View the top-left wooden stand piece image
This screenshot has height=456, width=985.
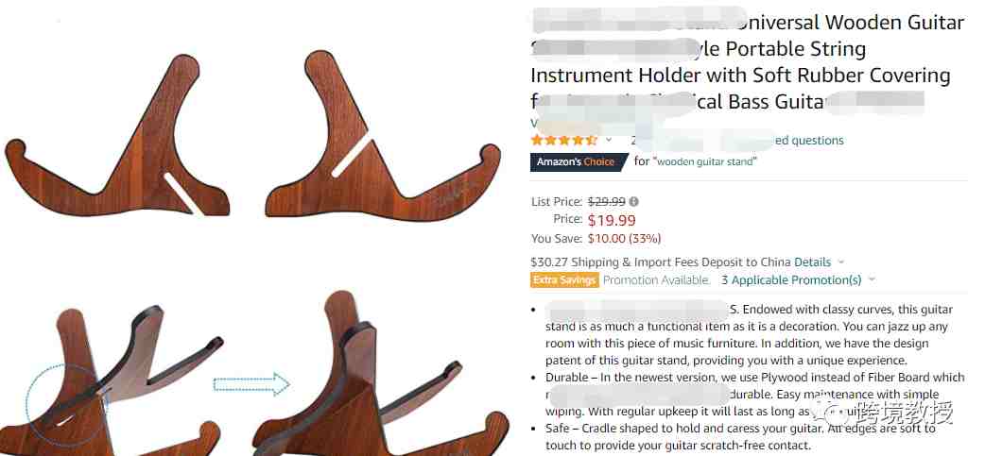(117, 137)
